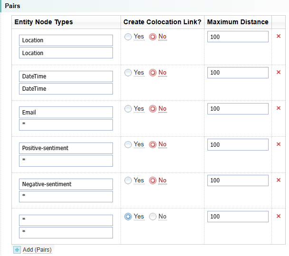This screenshot has height=256, width=289.
Task: Delete the Email pair row
Action: [279, 108]
